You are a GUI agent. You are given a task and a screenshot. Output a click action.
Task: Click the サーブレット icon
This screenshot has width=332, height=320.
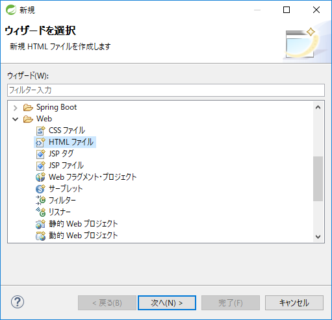click(x=40, y=189)
